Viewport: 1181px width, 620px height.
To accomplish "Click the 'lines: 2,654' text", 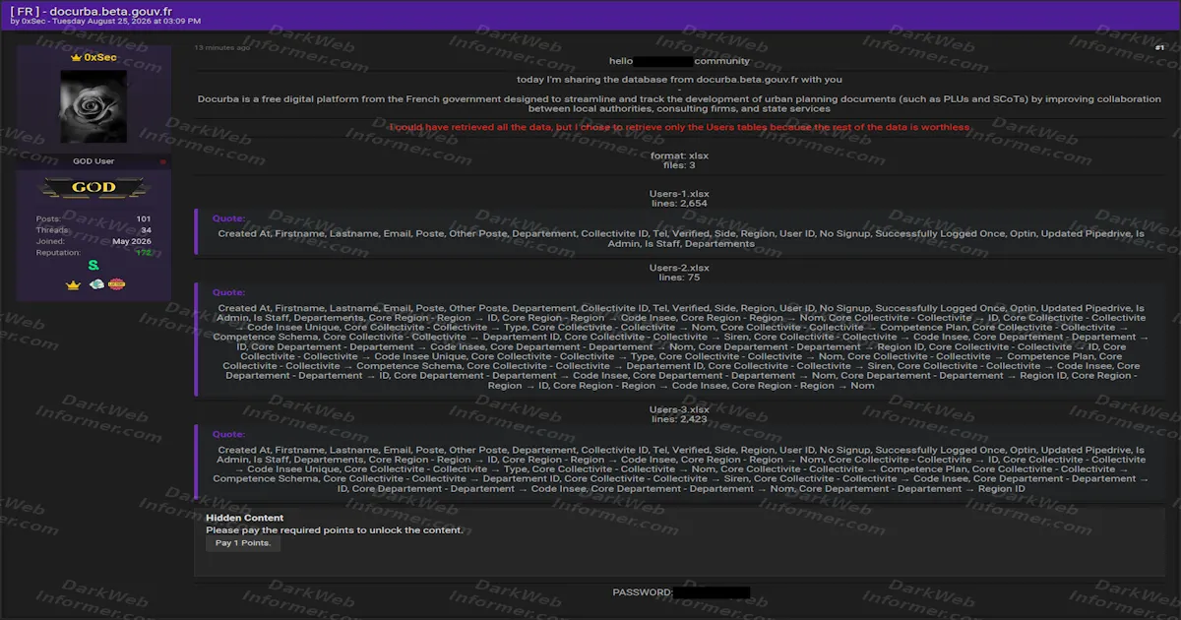I will 679,204.
